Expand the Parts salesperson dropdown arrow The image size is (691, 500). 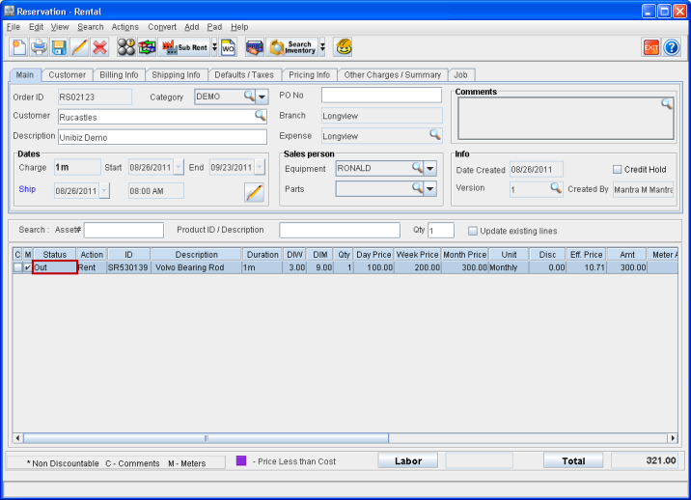click(x=429, y=189)
